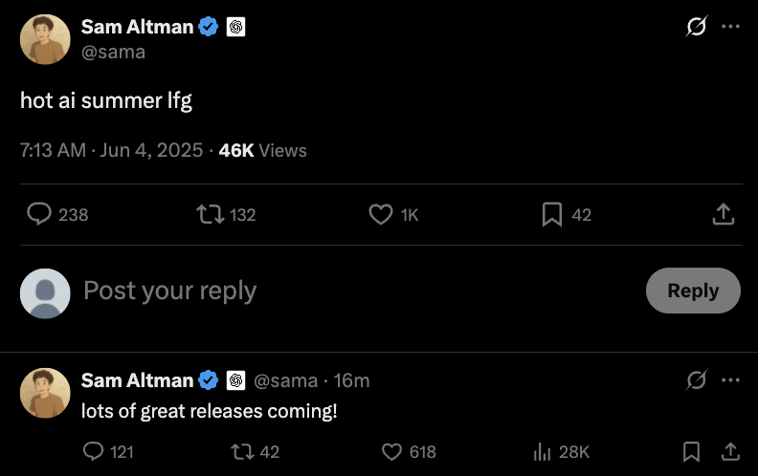758x476 pixels.
Task: Repost the 'hot ai summer lfg' post
Action: coord(207,214)
